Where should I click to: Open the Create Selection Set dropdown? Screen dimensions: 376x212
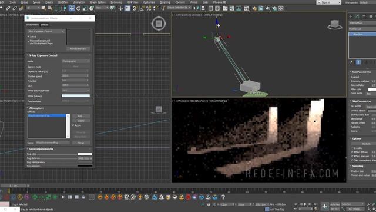pos(179,8)
